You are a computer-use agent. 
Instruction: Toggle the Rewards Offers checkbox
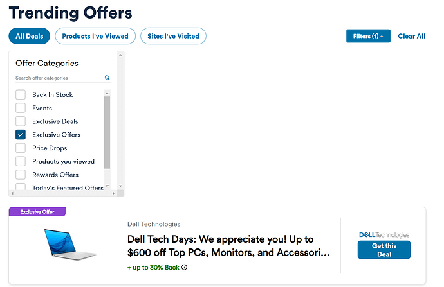point(21,175)
